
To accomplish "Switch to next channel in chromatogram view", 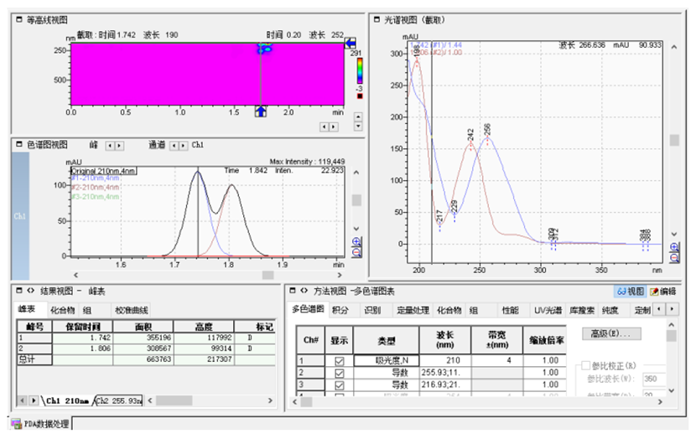I will pyautogui.click(x=183, y=146).
